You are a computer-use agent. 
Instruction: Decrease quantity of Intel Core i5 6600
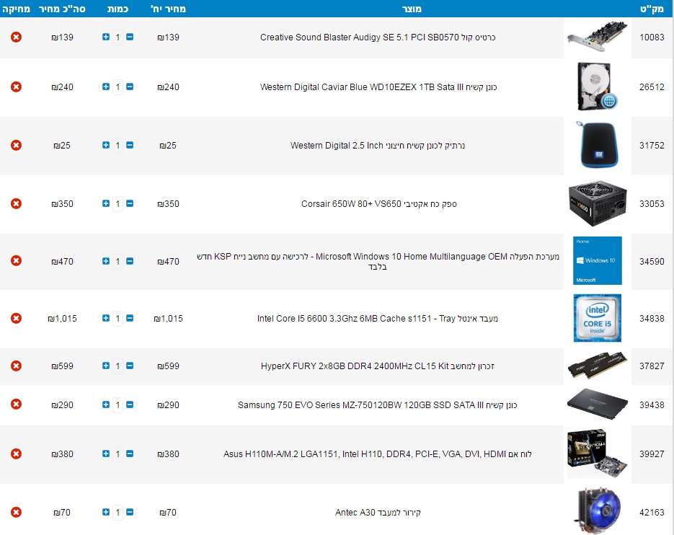[x=130, y=318]
